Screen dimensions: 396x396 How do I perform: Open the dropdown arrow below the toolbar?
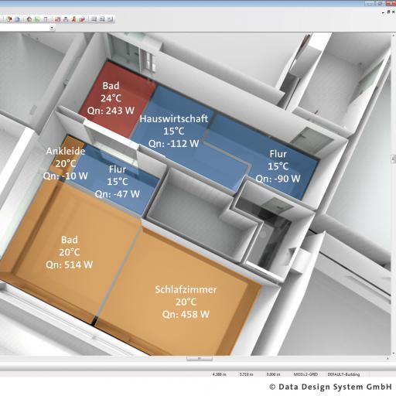pos(52,28)
